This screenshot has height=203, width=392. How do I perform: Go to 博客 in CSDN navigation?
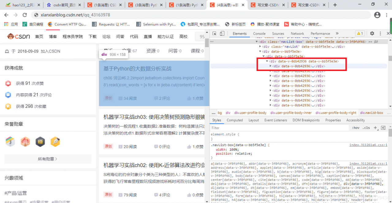click(x=53, y=36)
